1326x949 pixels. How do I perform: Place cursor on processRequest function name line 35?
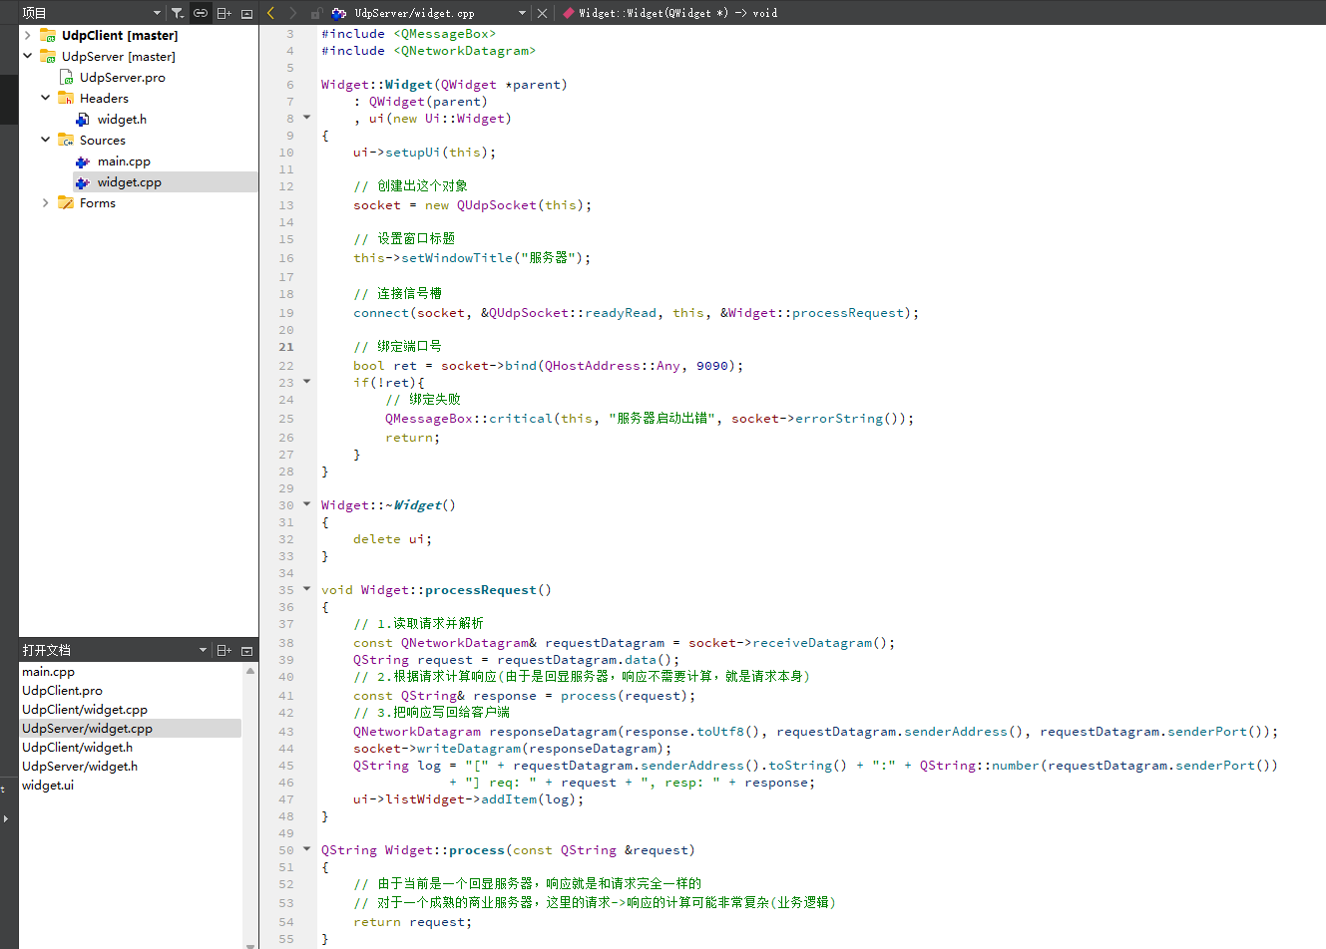480,590
